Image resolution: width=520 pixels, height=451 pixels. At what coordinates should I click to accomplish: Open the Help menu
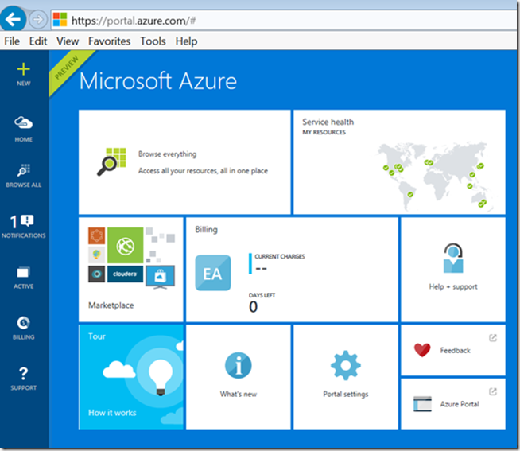[186, 41]
